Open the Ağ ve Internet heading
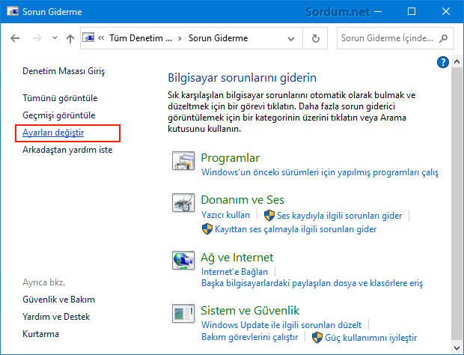The width and height of the screenshot is (464, 355). (236, 258)
